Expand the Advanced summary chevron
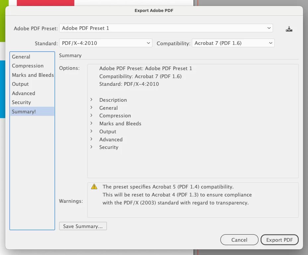This screenshot has width=308, height=255. pos(92,139)
